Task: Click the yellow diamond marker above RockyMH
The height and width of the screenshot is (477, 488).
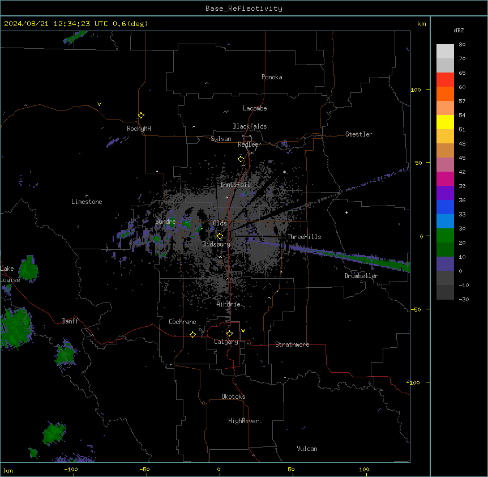Action: pos(141,116)
